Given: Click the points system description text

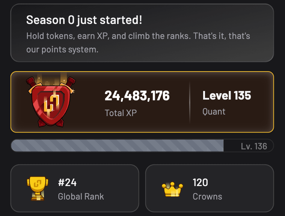Looking at the screenshot, I should 138,43.
